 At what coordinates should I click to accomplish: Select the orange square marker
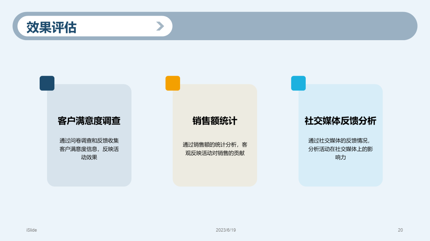click(x=173, y=83)
